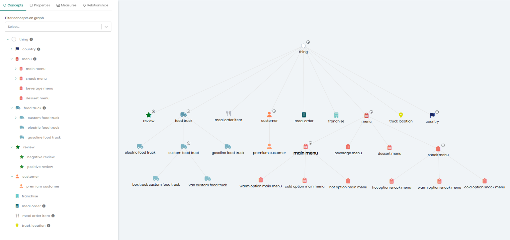Click the franchise building icon node
This screenshot has height=240, width=510.
[x=336, y=115]
